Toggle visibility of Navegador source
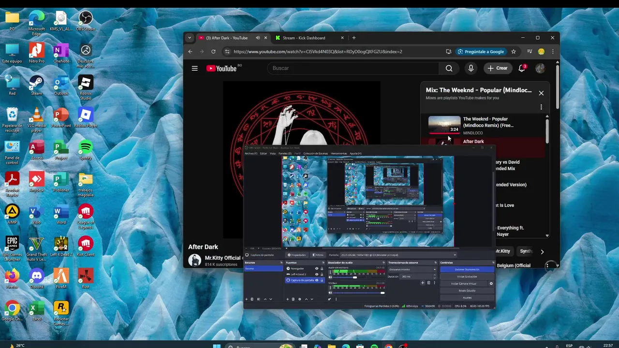The width and height of the screenshot is (619, 348). click(x=317, y=269)
